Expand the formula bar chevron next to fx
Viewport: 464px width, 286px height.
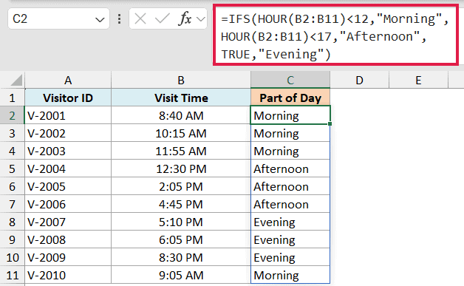(x=201, y=19)
